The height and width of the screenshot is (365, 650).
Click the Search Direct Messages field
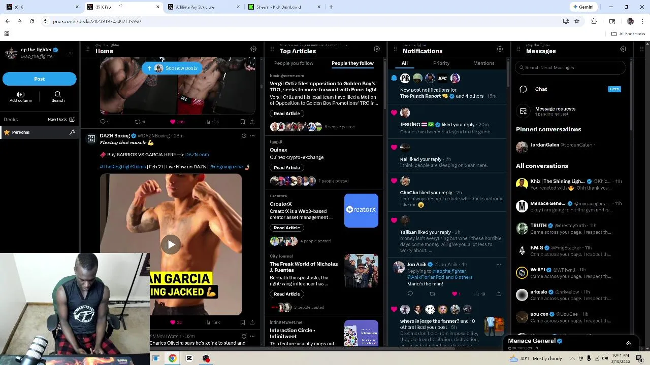(x=570, y=67)
